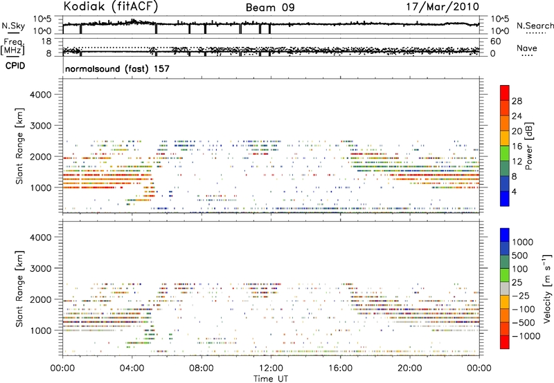Select the velocity segment between -500 and -1000
Viewport: 554px width, 383px height.
click(505, 329)
